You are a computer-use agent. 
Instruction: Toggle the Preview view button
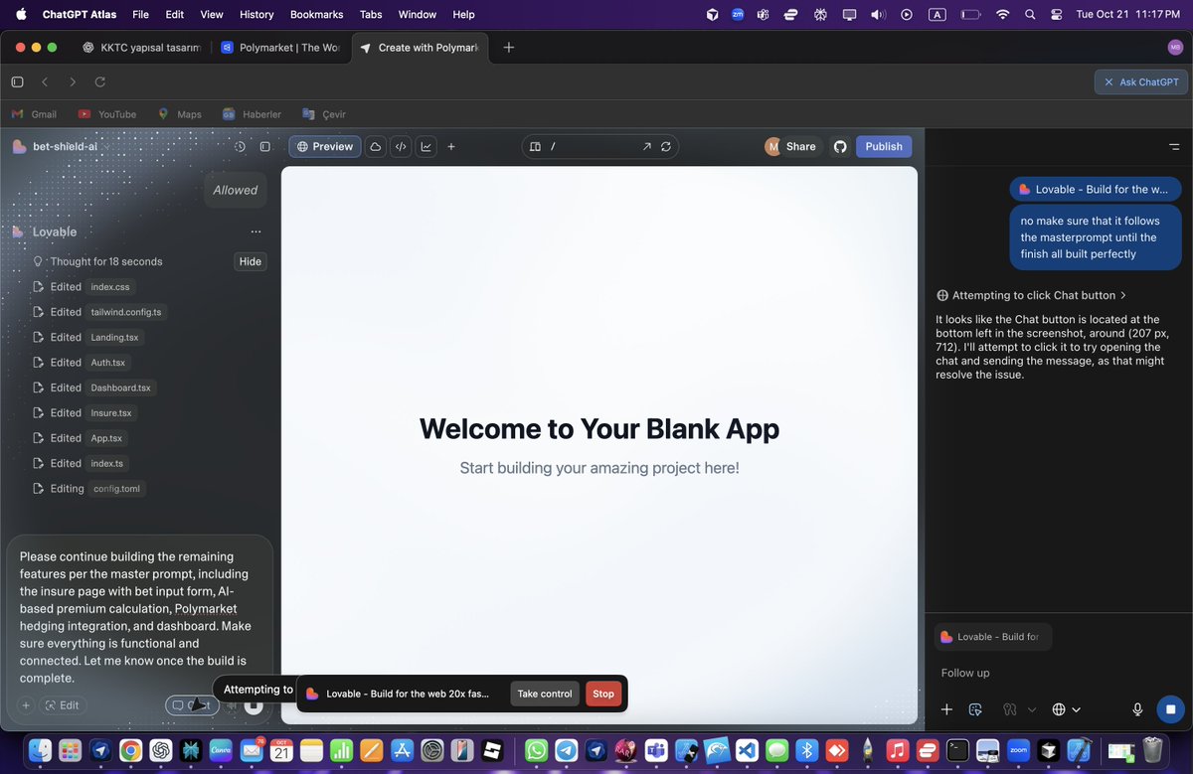324,146
